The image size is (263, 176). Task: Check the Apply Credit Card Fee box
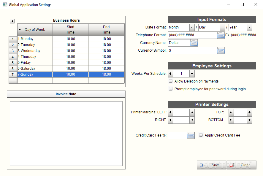coord(201,135)
